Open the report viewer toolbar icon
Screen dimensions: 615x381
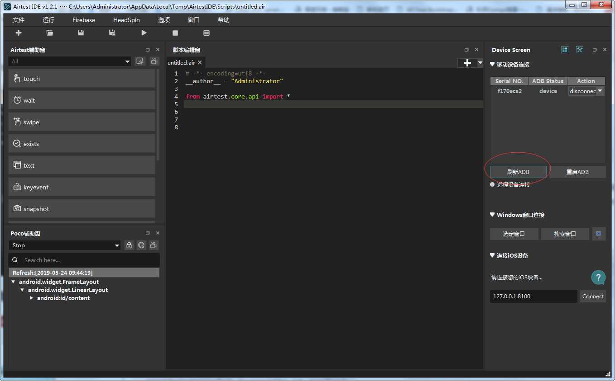click(x=207, y=33)
